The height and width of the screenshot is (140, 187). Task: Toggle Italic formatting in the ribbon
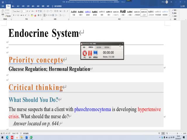pos(16,15)
